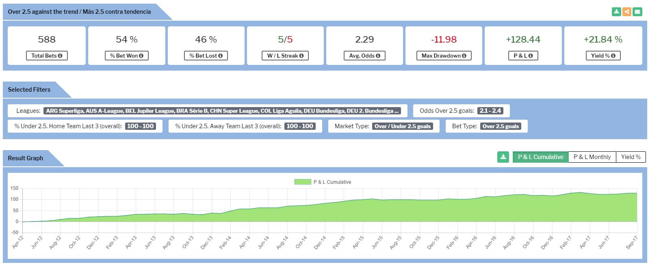Screen dimensions: 648x269
Task: Click the % Bet Won label button
Action: (x=126, y=56)
